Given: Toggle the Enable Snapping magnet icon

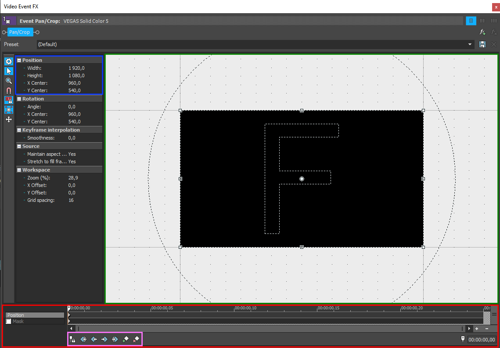Looking at the screenshot, I should click(x=8, y=90).
